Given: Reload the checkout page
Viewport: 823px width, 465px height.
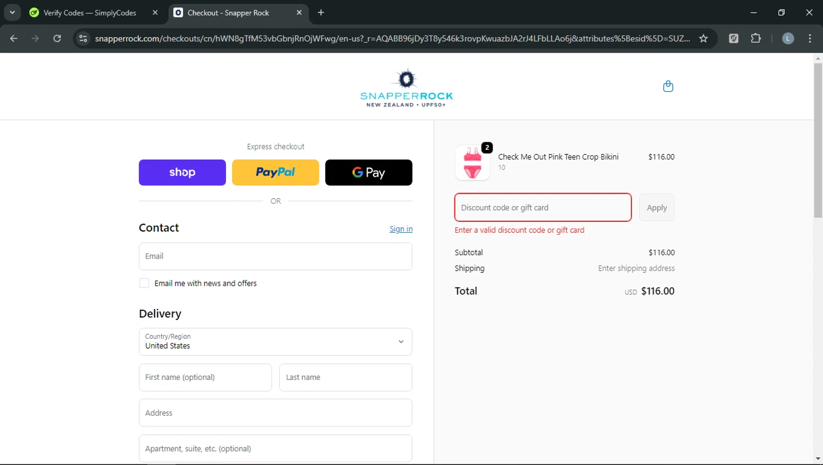Looking at the screenshot, I should [x=57, y=38].
